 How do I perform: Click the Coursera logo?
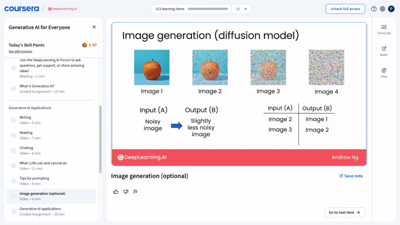click(x=22, y=9)
